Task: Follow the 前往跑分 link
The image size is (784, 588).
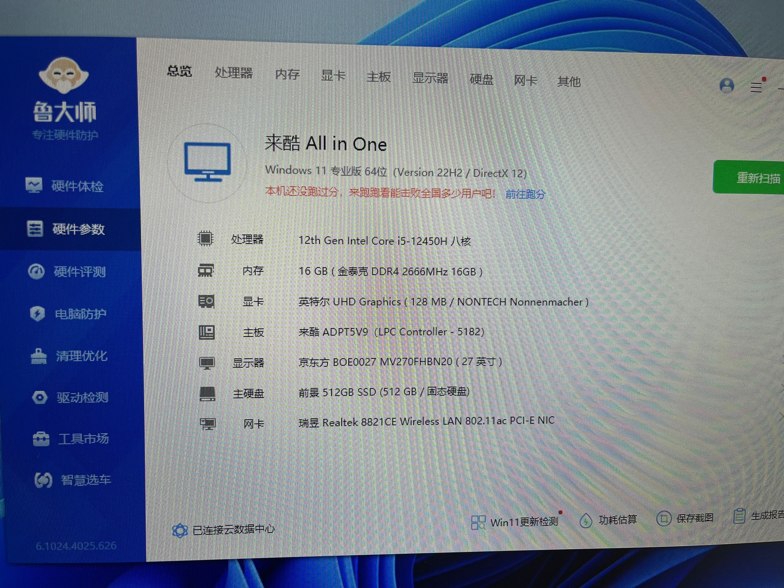Action: (526, 194)
